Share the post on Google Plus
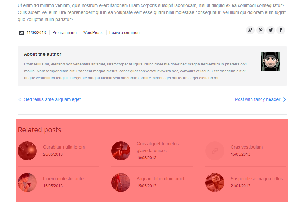Image resolution: width=298 pixels, height=204 pixels. tap(250, 30)
